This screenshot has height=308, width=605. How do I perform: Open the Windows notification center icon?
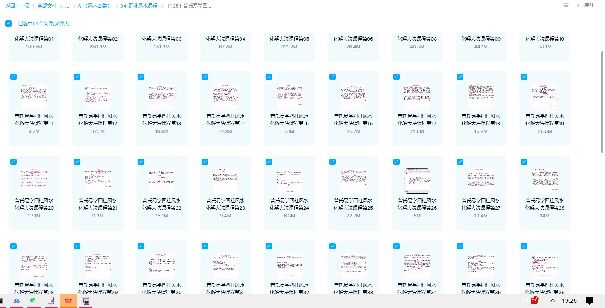click(x=590, y=300)
